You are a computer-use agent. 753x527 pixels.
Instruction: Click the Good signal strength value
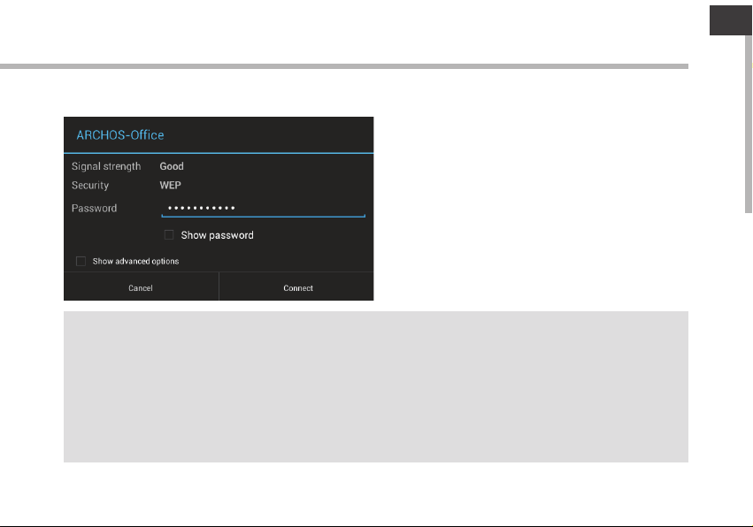point(172,166)
